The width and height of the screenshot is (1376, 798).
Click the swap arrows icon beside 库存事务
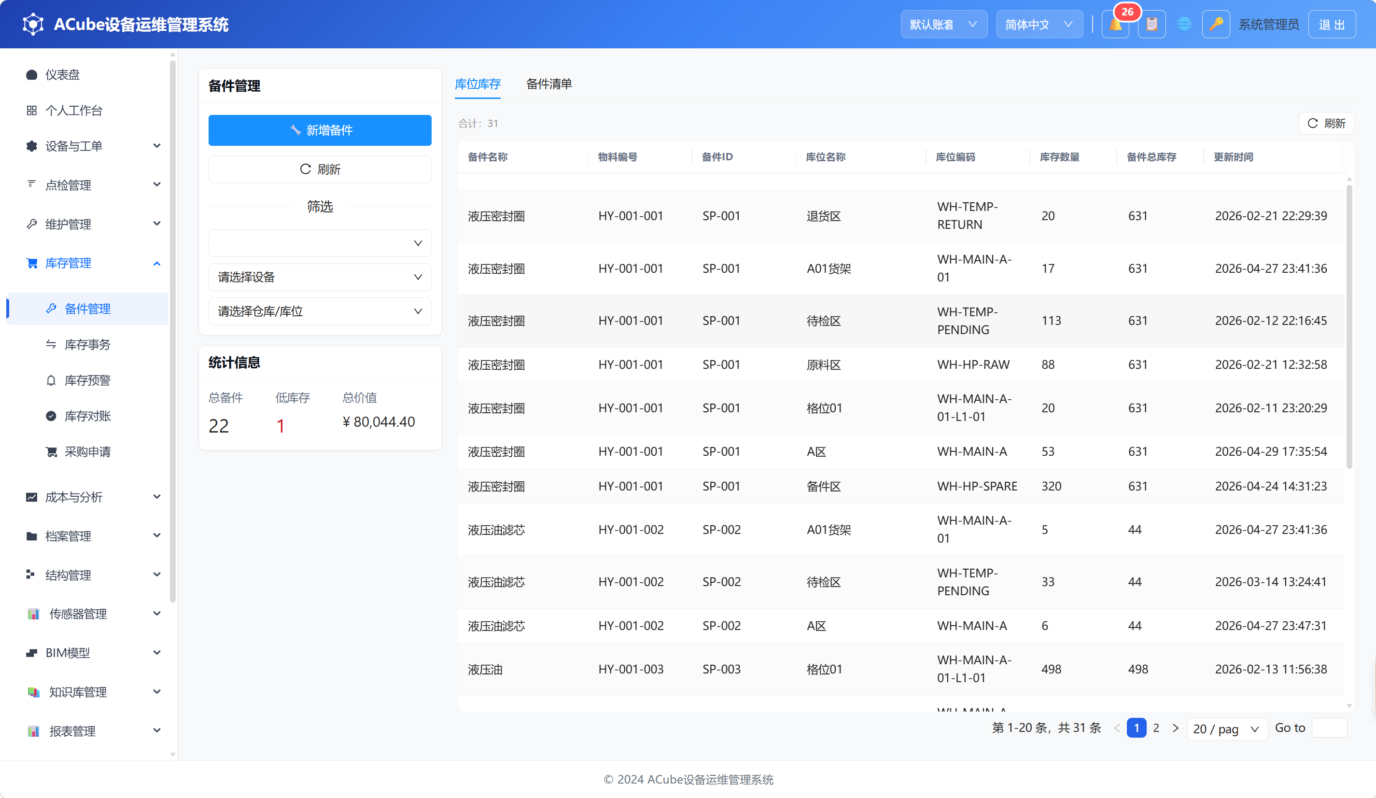click(x=51, y=344)
